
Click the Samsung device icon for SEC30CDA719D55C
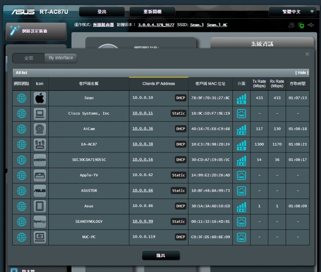[40, 160]
